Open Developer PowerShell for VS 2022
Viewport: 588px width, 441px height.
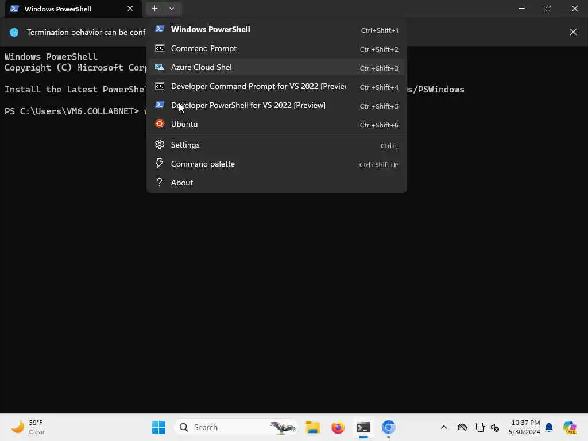pyautogui.click(x=276, y=106)
